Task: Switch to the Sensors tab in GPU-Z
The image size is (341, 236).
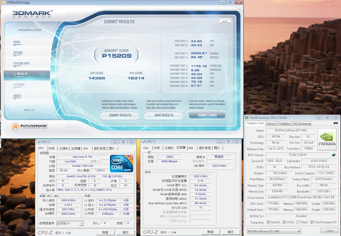Action: [x=271, y=124]
